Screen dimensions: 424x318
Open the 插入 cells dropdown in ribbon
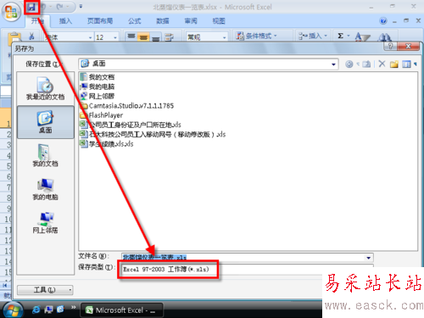312,36
